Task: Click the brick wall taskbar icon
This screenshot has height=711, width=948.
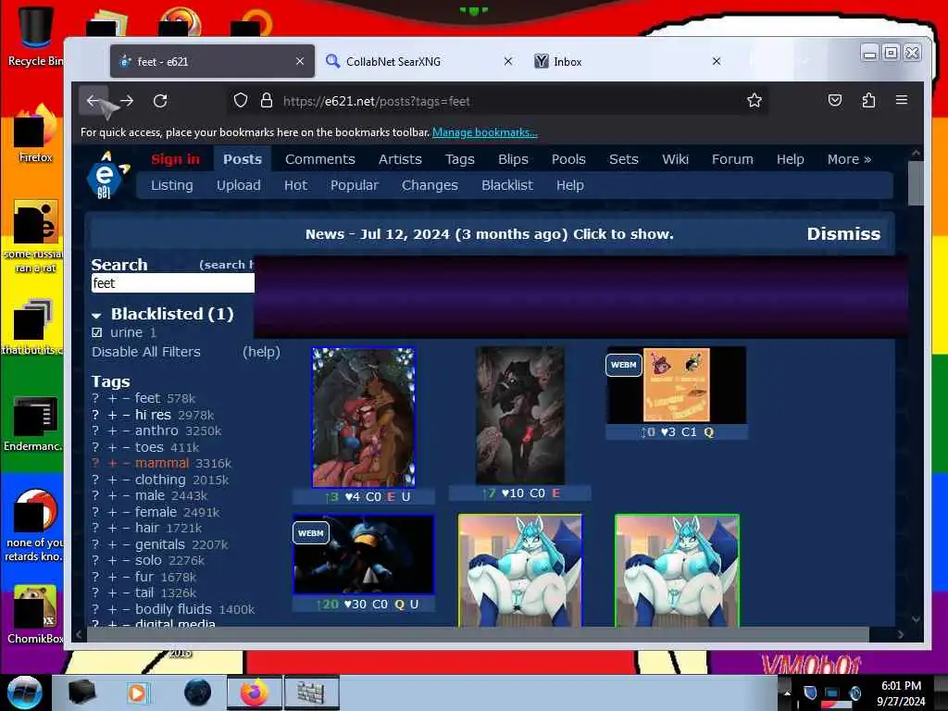Action: tap(311, 692)
